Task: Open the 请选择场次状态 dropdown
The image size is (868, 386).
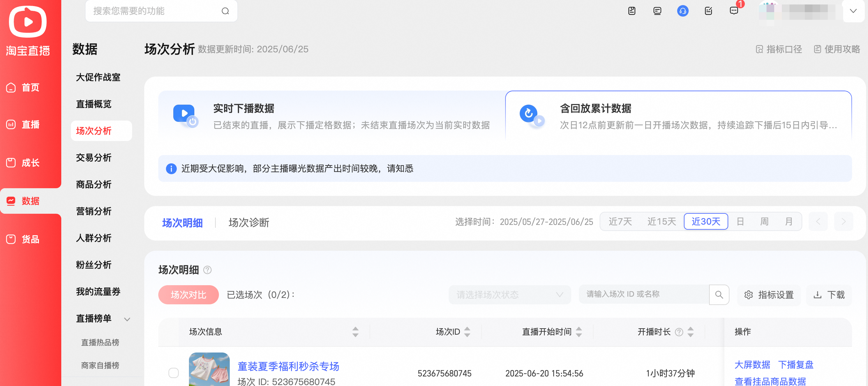Action: click(x=510, y=295)
